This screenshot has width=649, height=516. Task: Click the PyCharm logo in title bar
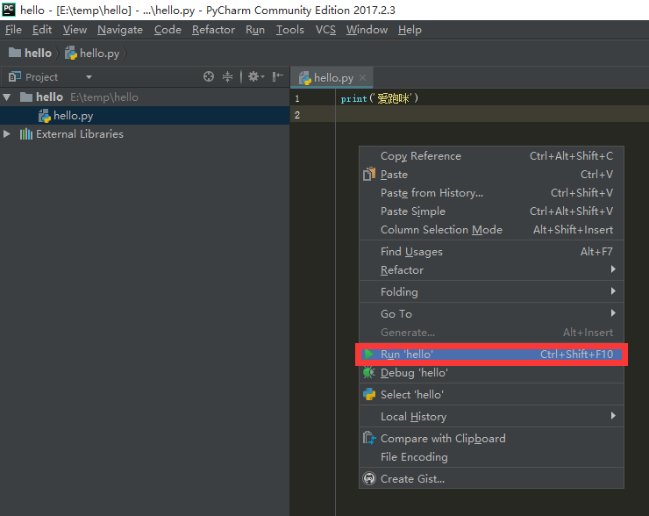[9, 9]
